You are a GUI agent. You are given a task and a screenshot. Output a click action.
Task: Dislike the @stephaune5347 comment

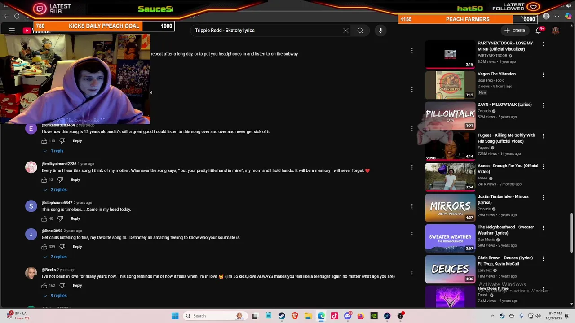[x=60, y=219]
